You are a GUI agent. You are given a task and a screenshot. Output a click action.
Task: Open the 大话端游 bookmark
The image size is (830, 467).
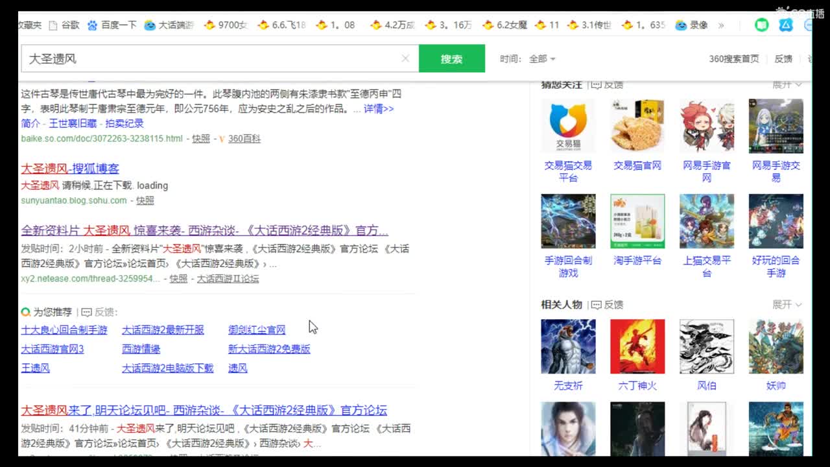point(169,25)
